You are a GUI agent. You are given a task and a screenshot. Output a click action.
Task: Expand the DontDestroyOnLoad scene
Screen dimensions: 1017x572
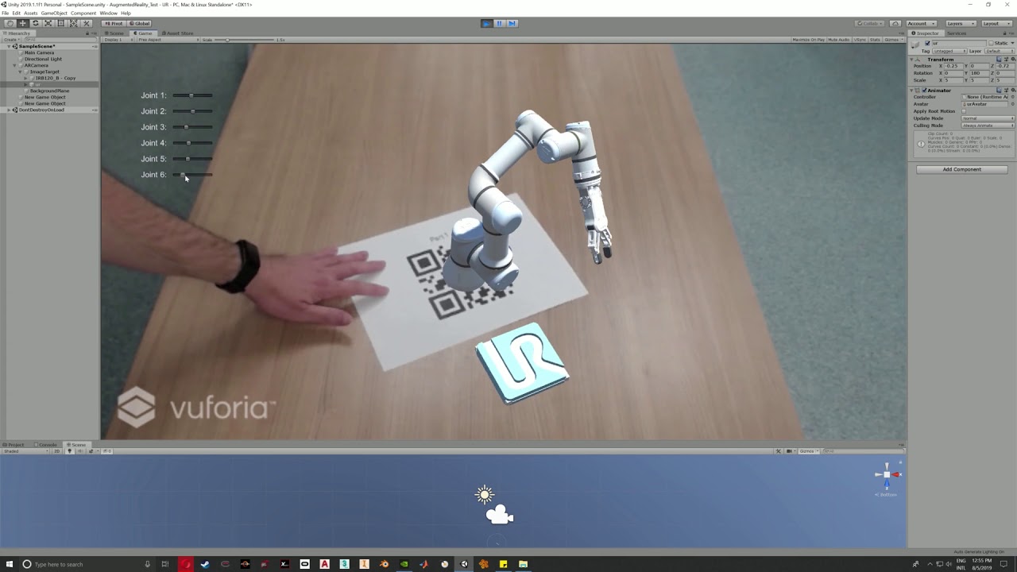point(9,110)
